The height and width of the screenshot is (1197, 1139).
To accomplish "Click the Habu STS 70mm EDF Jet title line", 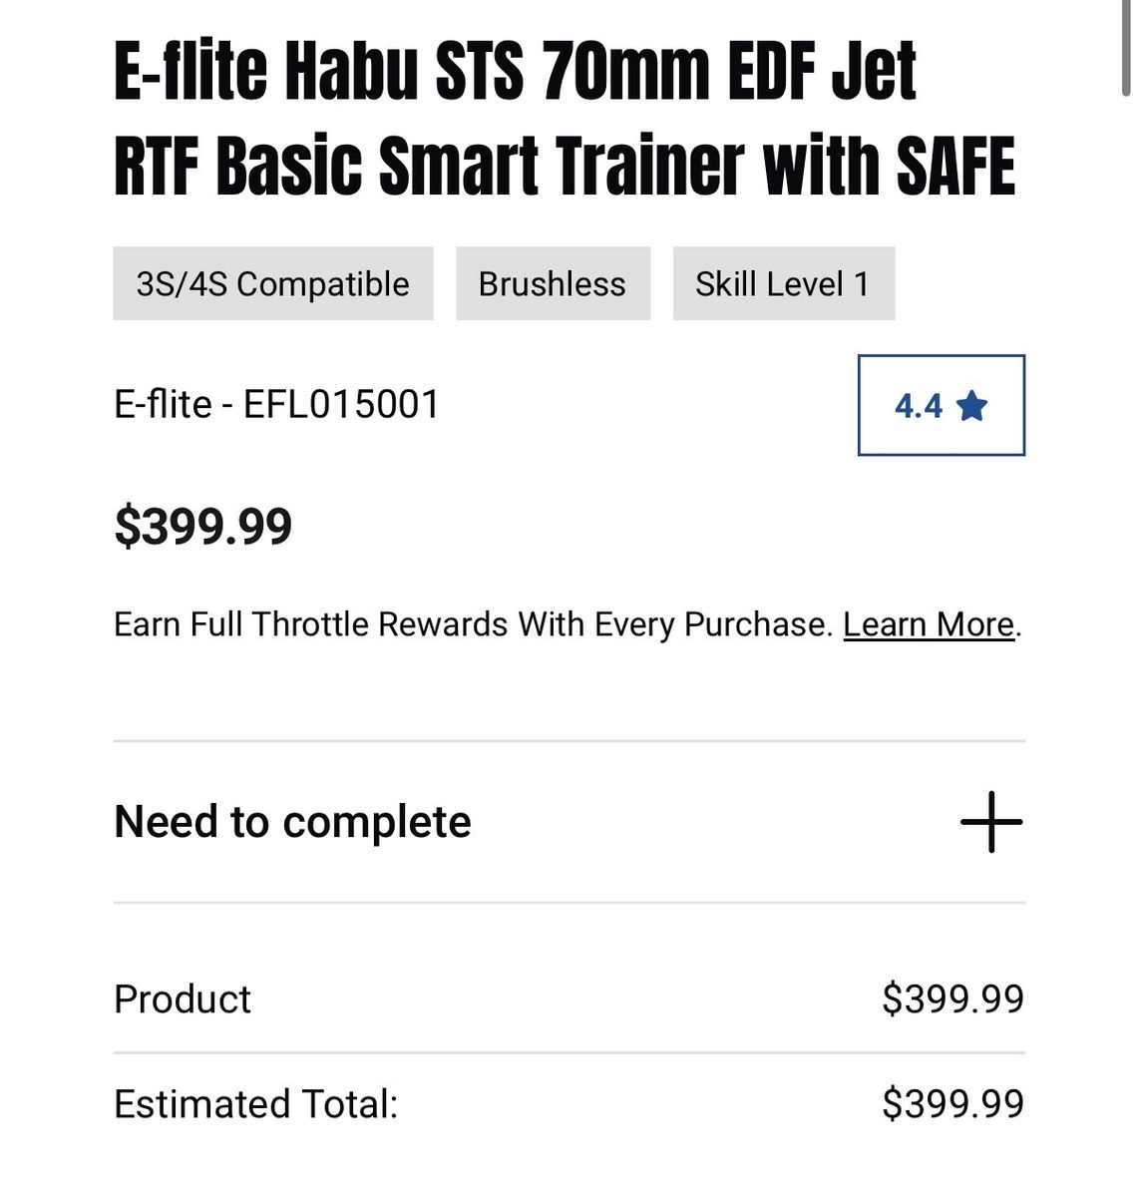I will [x=600, y=72].
